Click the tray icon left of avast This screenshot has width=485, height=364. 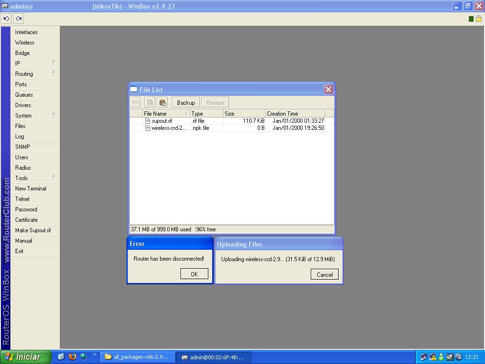(450, 357)
